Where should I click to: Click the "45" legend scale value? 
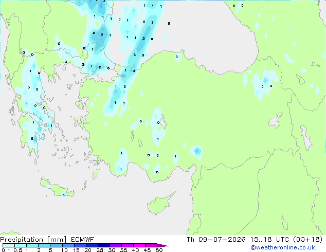[x=147, y=250]
